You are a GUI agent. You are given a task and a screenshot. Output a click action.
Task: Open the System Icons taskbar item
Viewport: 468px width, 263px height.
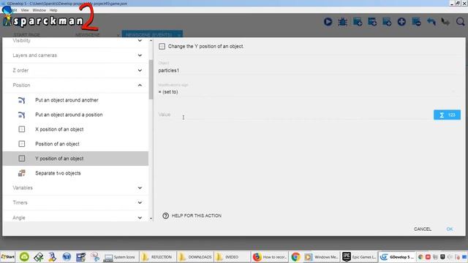coord(120,256)
